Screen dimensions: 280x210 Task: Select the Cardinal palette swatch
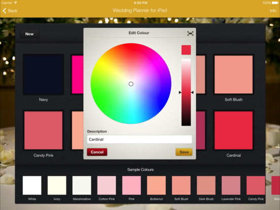(x=233, y=130)
